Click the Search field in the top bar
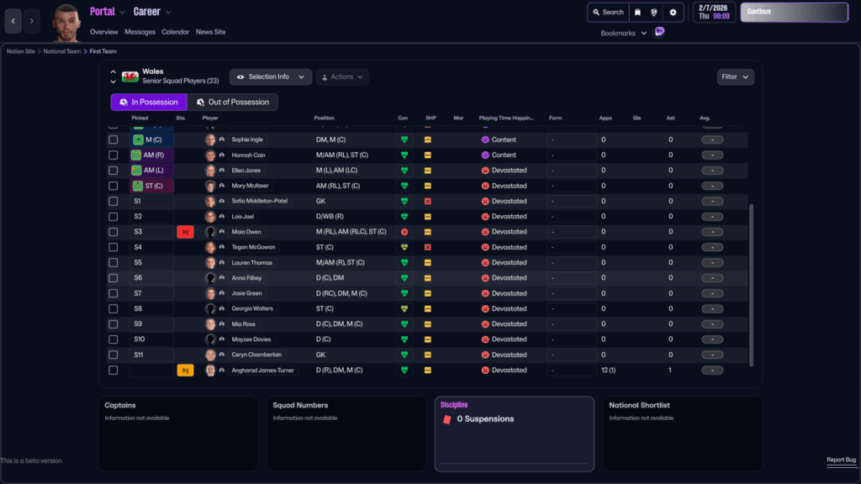This screenshot has height=484, width=861. coord(607,13)
